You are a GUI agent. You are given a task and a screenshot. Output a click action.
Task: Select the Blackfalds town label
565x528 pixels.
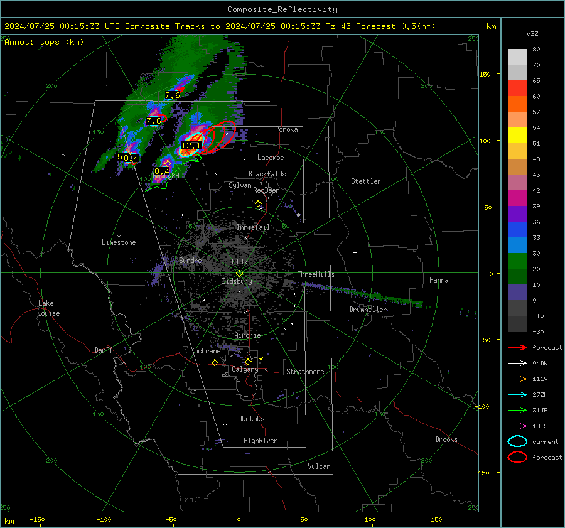(x=267, y=174)
